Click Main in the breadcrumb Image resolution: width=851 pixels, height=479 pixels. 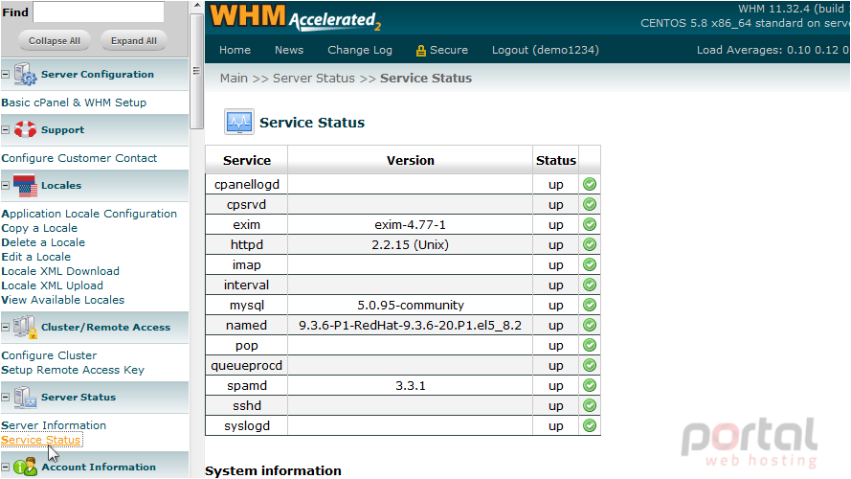click(234, 79)
